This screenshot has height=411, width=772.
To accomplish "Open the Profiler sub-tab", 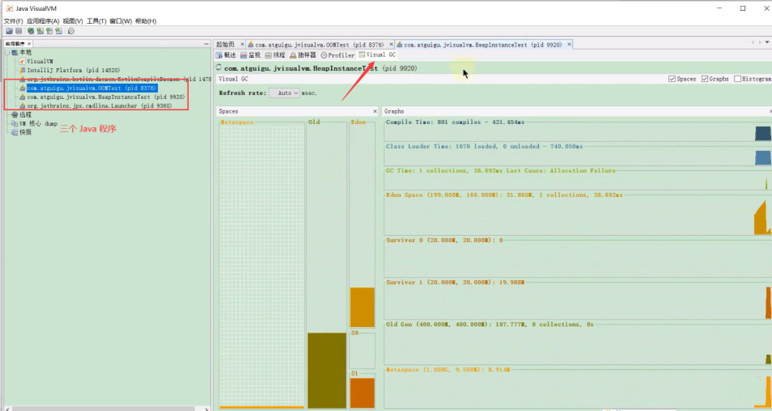I will (338, 55).
